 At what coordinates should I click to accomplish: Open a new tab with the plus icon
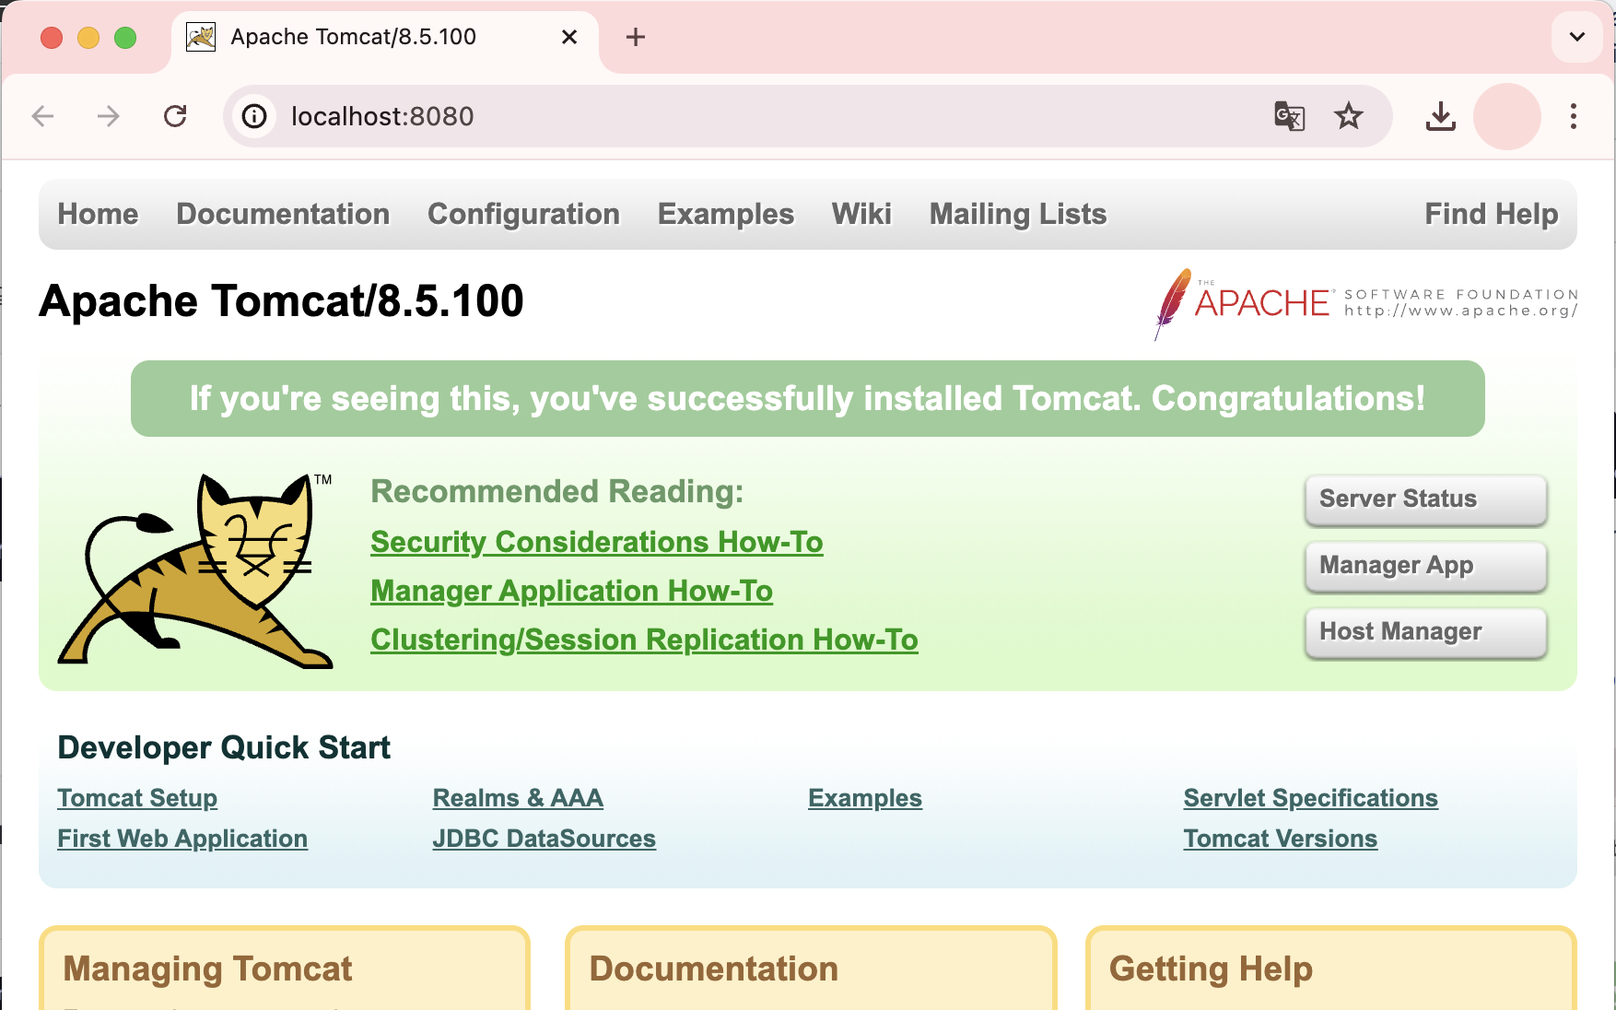[x=636, y=37]
